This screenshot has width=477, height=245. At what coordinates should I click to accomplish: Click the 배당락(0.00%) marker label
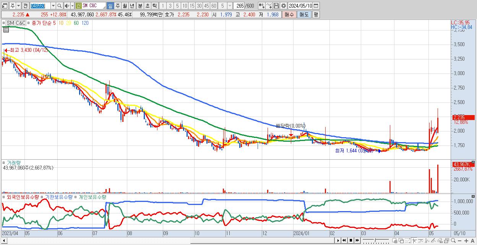coord(291,126)
